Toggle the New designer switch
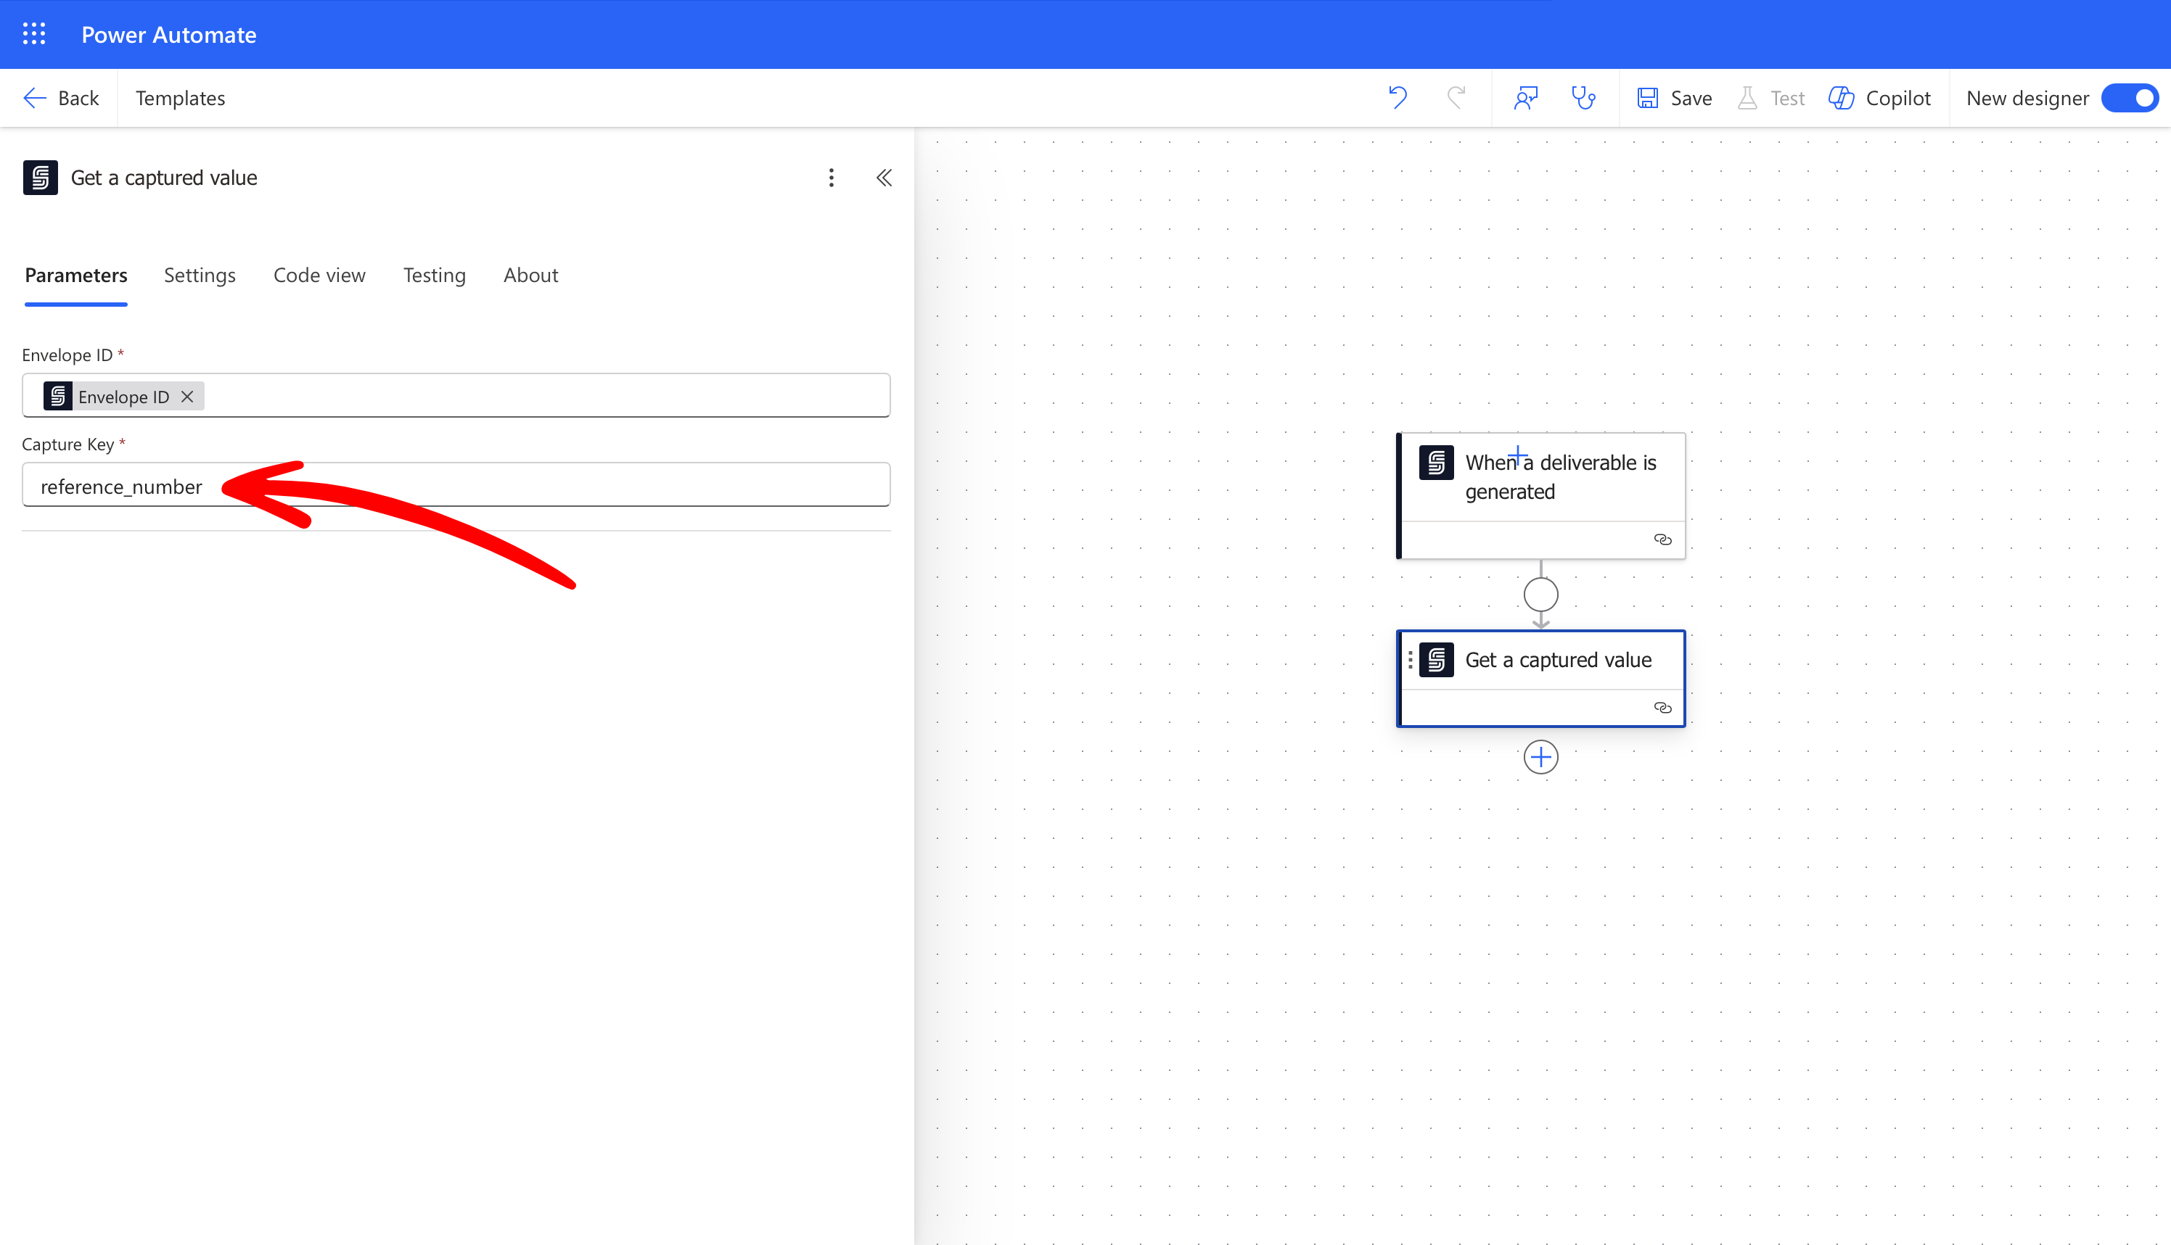This screenshot has height=1245, width=2171. click(2130, 99)
